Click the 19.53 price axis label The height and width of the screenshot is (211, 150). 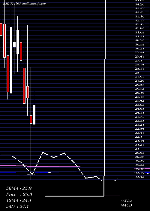click(x=140, y=165)
